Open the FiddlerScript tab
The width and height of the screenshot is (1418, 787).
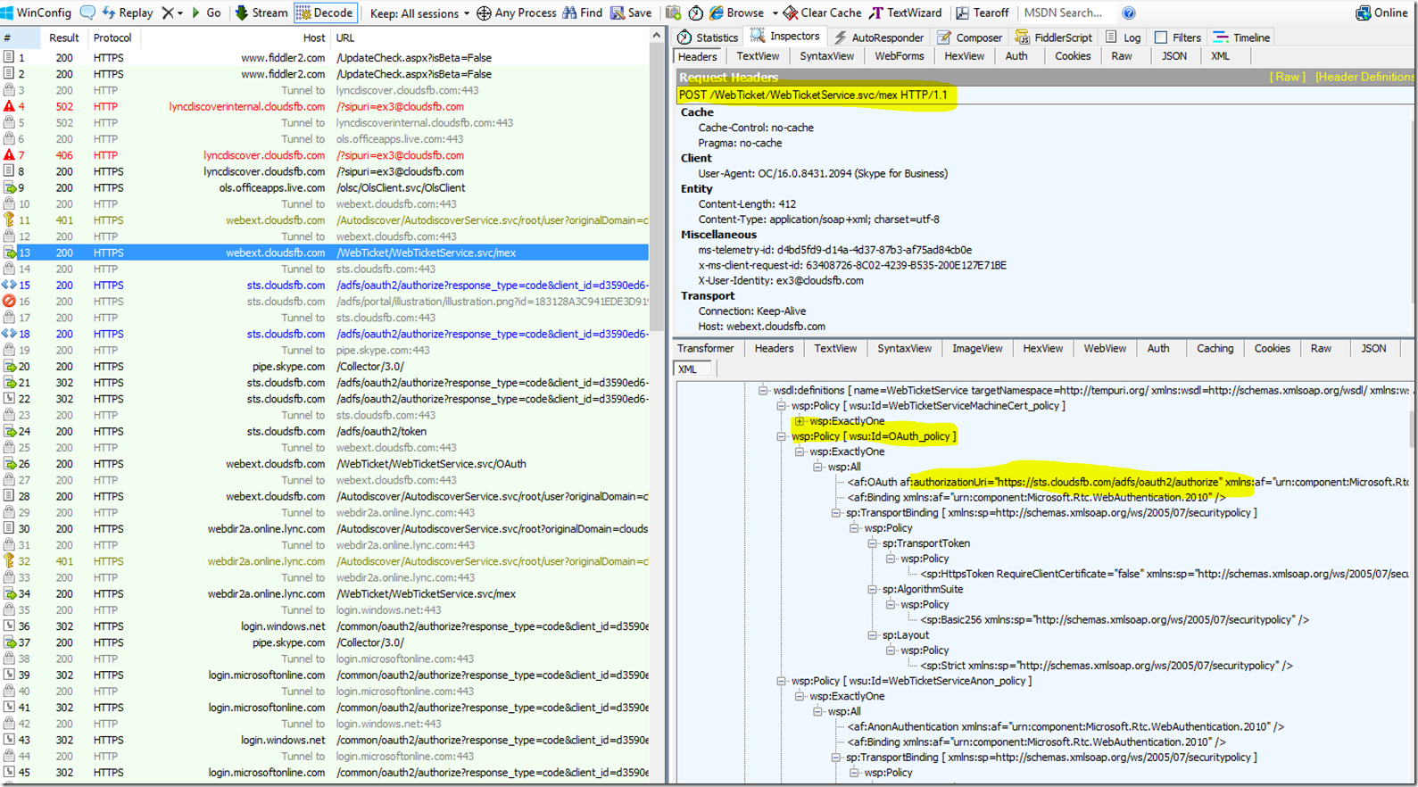tap(1053, 37)
